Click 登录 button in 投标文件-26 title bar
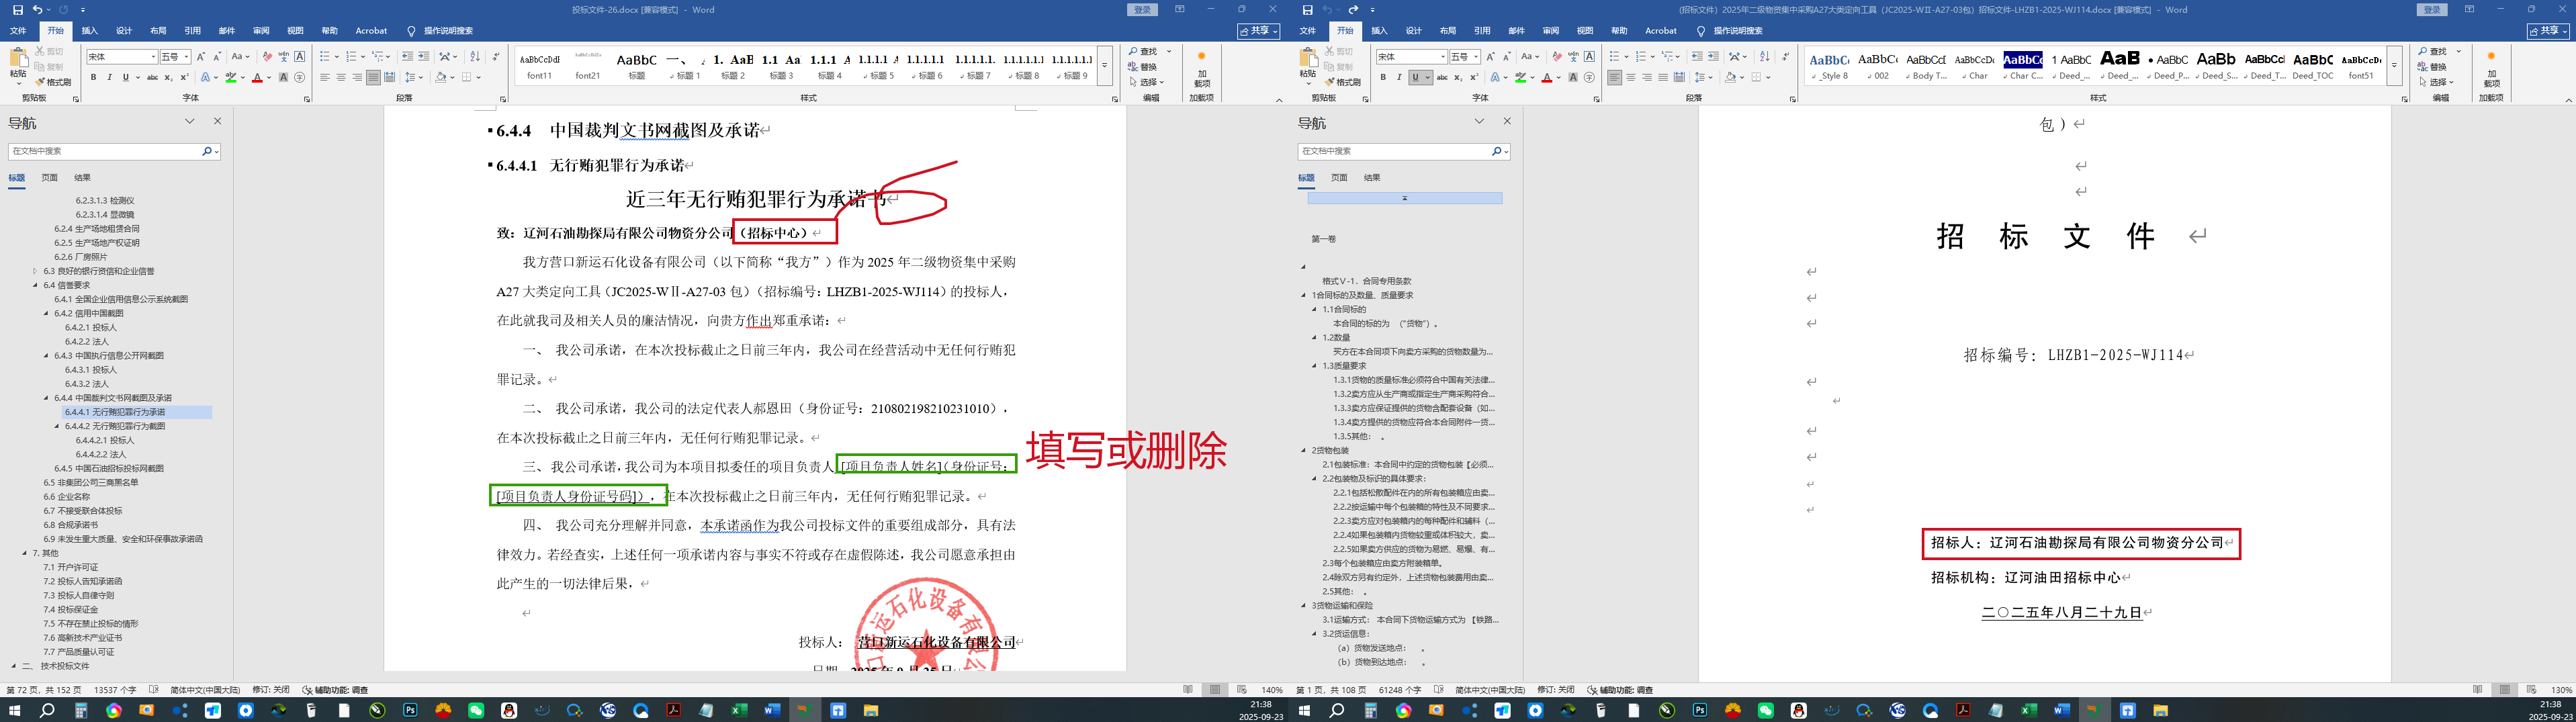2576x722 pixels. (1144, 10)
